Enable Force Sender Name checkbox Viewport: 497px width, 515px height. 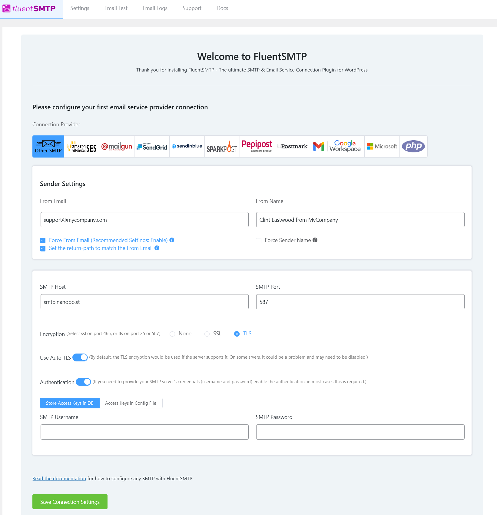tap(259, 241)
